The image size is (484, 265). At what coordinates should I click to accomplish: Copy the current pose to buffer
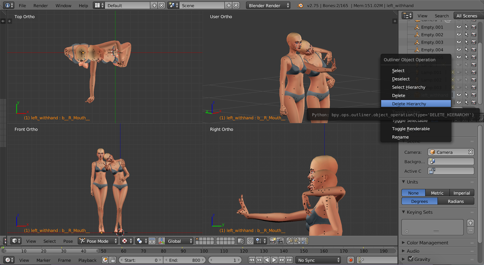[290, 241]
